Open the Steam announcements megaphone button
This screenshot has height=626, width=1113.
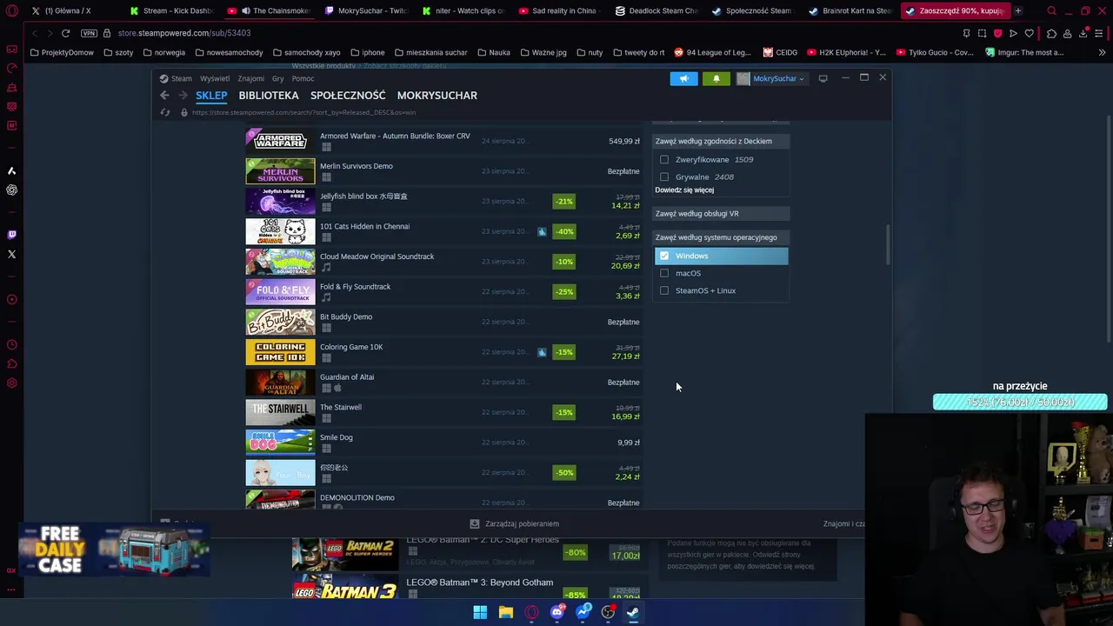(x=683, y=78)
